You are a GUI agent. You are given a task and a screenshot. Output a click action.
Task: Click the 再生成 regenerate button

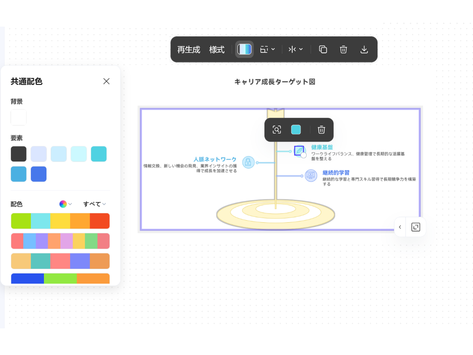pyautogui.click(x=188, y=49)
